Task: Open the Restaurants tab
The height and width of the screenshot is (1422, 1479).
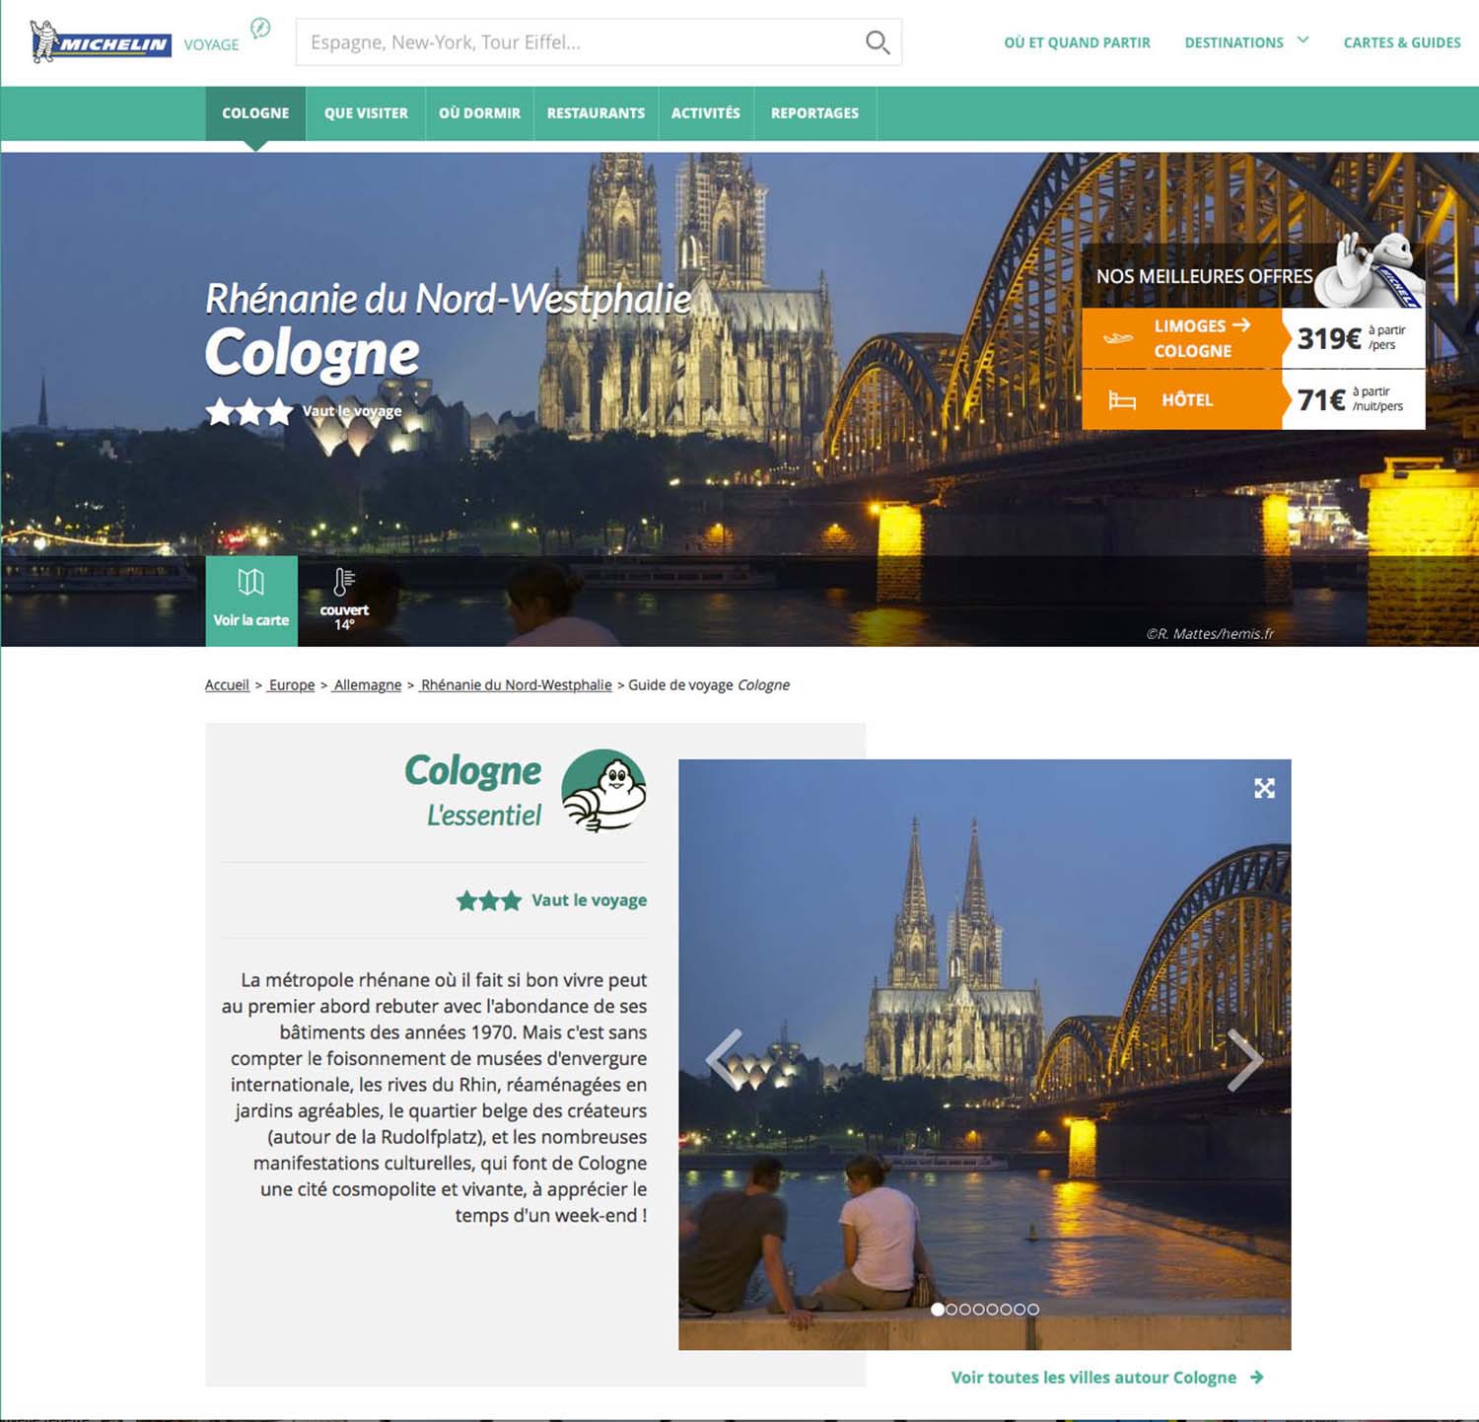Action: pos(596,113)
